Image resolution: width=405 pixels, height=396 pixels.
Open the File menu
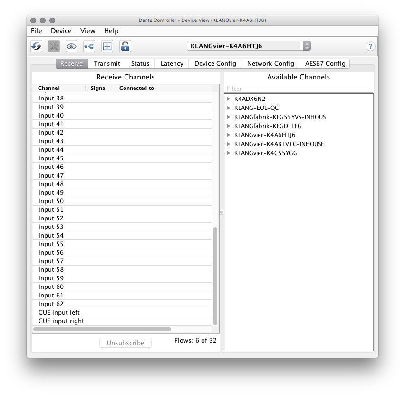(x=37, y=31)
